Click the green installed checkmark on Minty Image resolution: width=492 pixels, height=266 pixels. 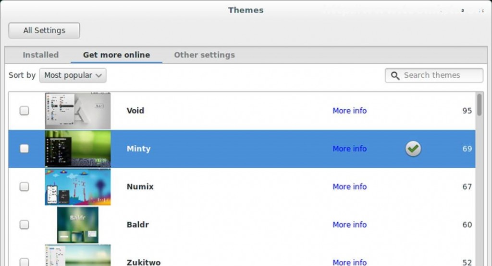coord(413,149)
